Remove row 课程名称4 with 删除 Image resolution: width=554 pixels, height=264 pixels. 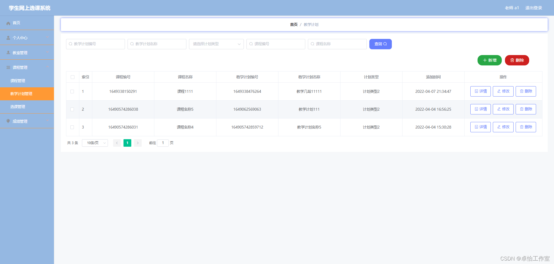click(526, 127)
